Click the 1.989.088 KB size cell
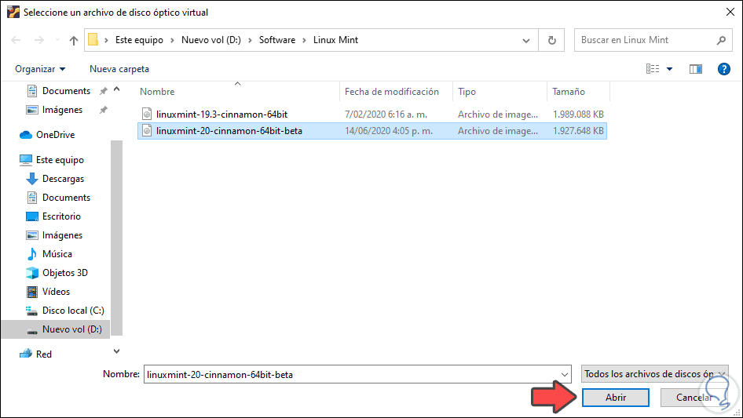Viewport: 743px width, 418px height. pos(578,114)
